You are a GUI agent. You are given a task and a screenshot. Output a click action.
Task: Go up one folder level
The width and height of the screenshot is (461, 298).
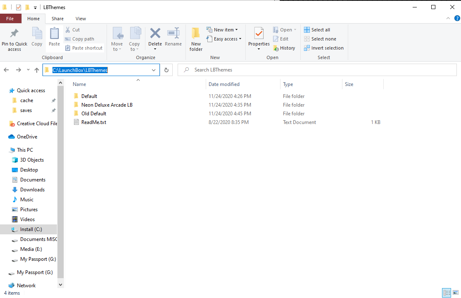click(x=37, y=70)
